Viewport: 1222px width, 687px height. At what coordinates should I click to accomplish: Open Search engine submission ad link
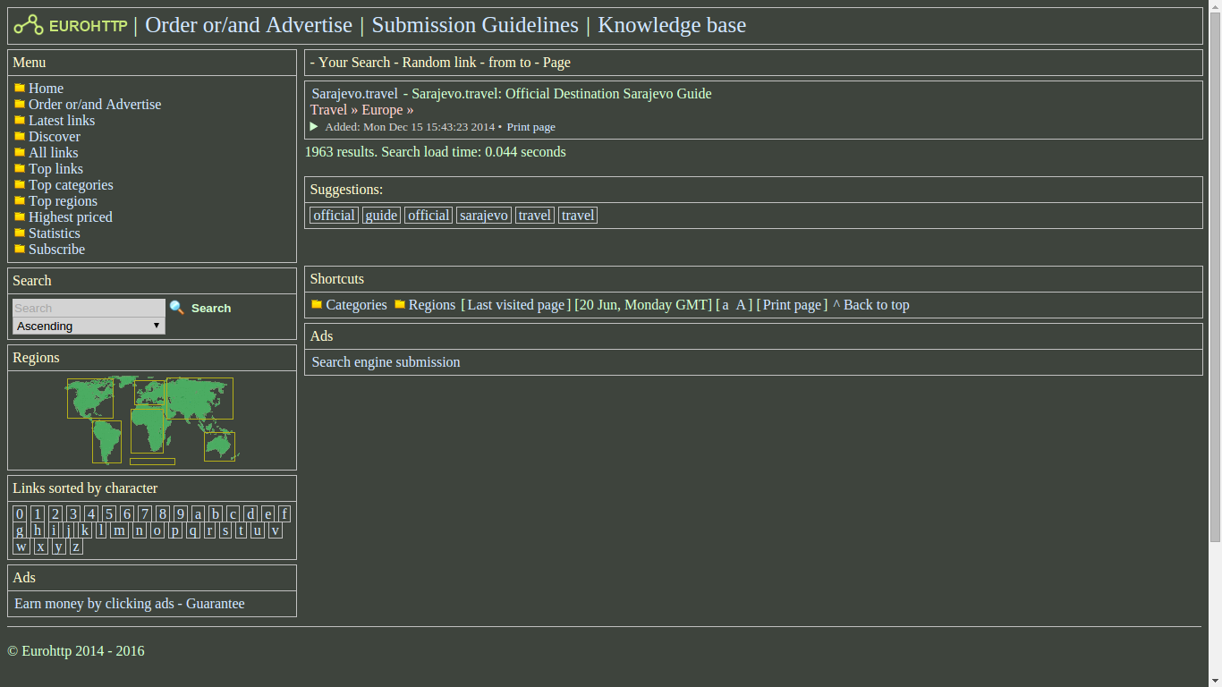coord(386,361)
